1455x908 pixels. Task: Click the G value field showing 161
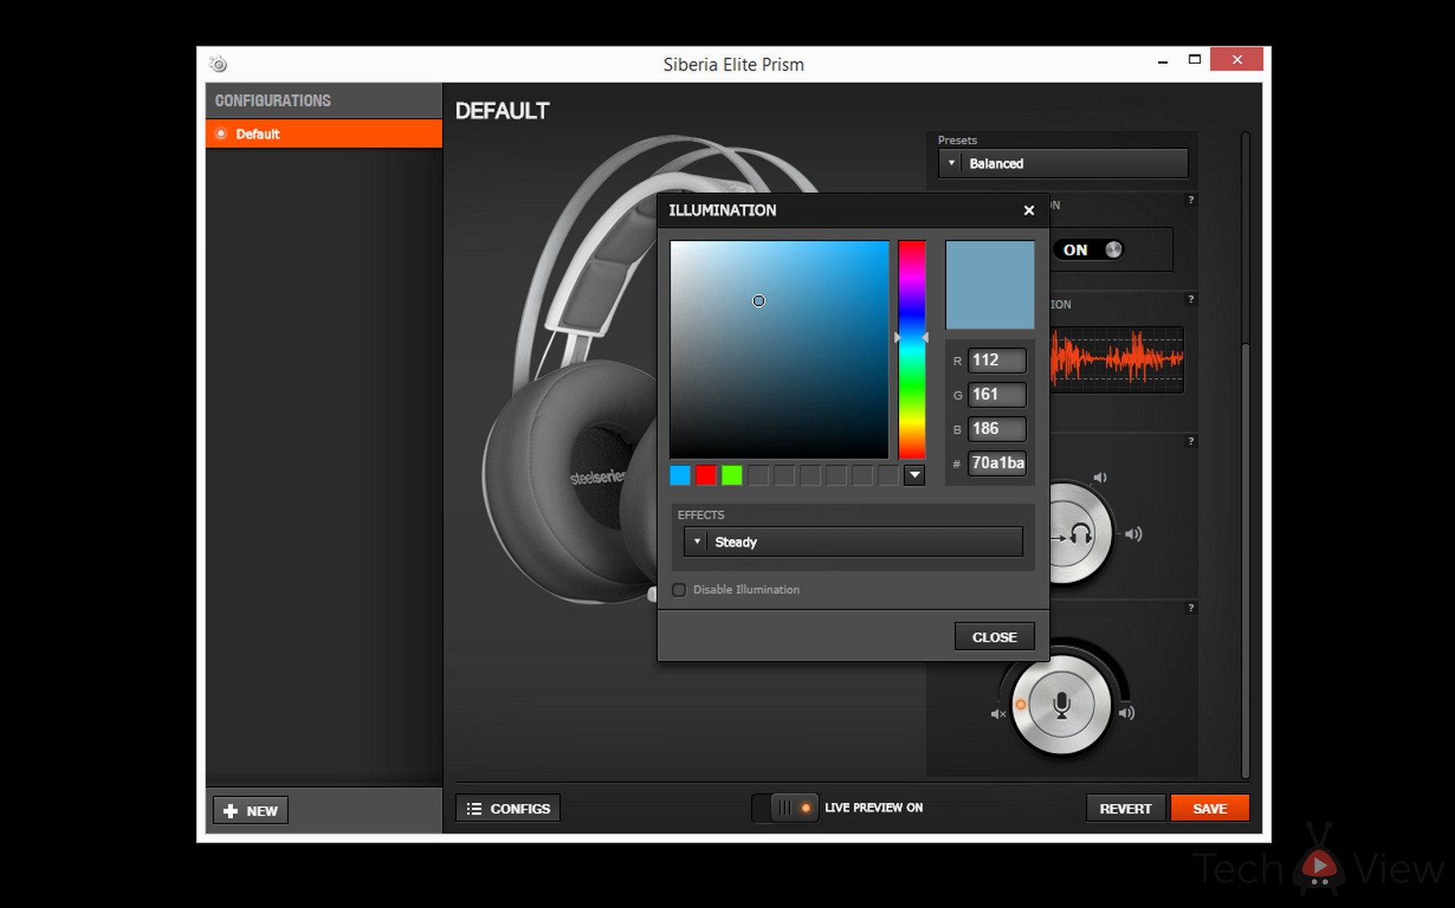pos(997,395)
